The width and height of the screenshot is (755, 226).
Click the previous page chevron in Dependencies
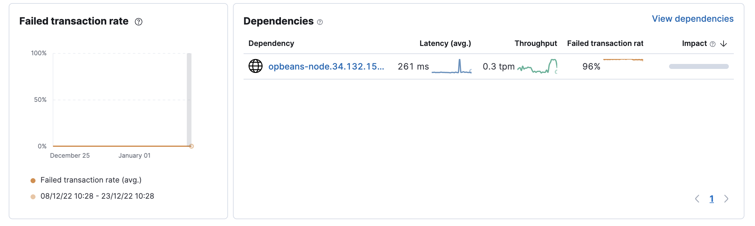698,198
